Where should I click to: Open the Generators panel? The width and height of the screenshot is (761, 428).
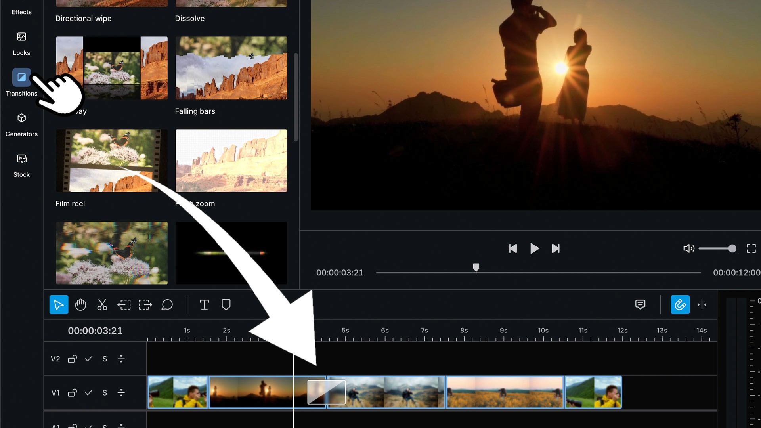pos(21,124)
